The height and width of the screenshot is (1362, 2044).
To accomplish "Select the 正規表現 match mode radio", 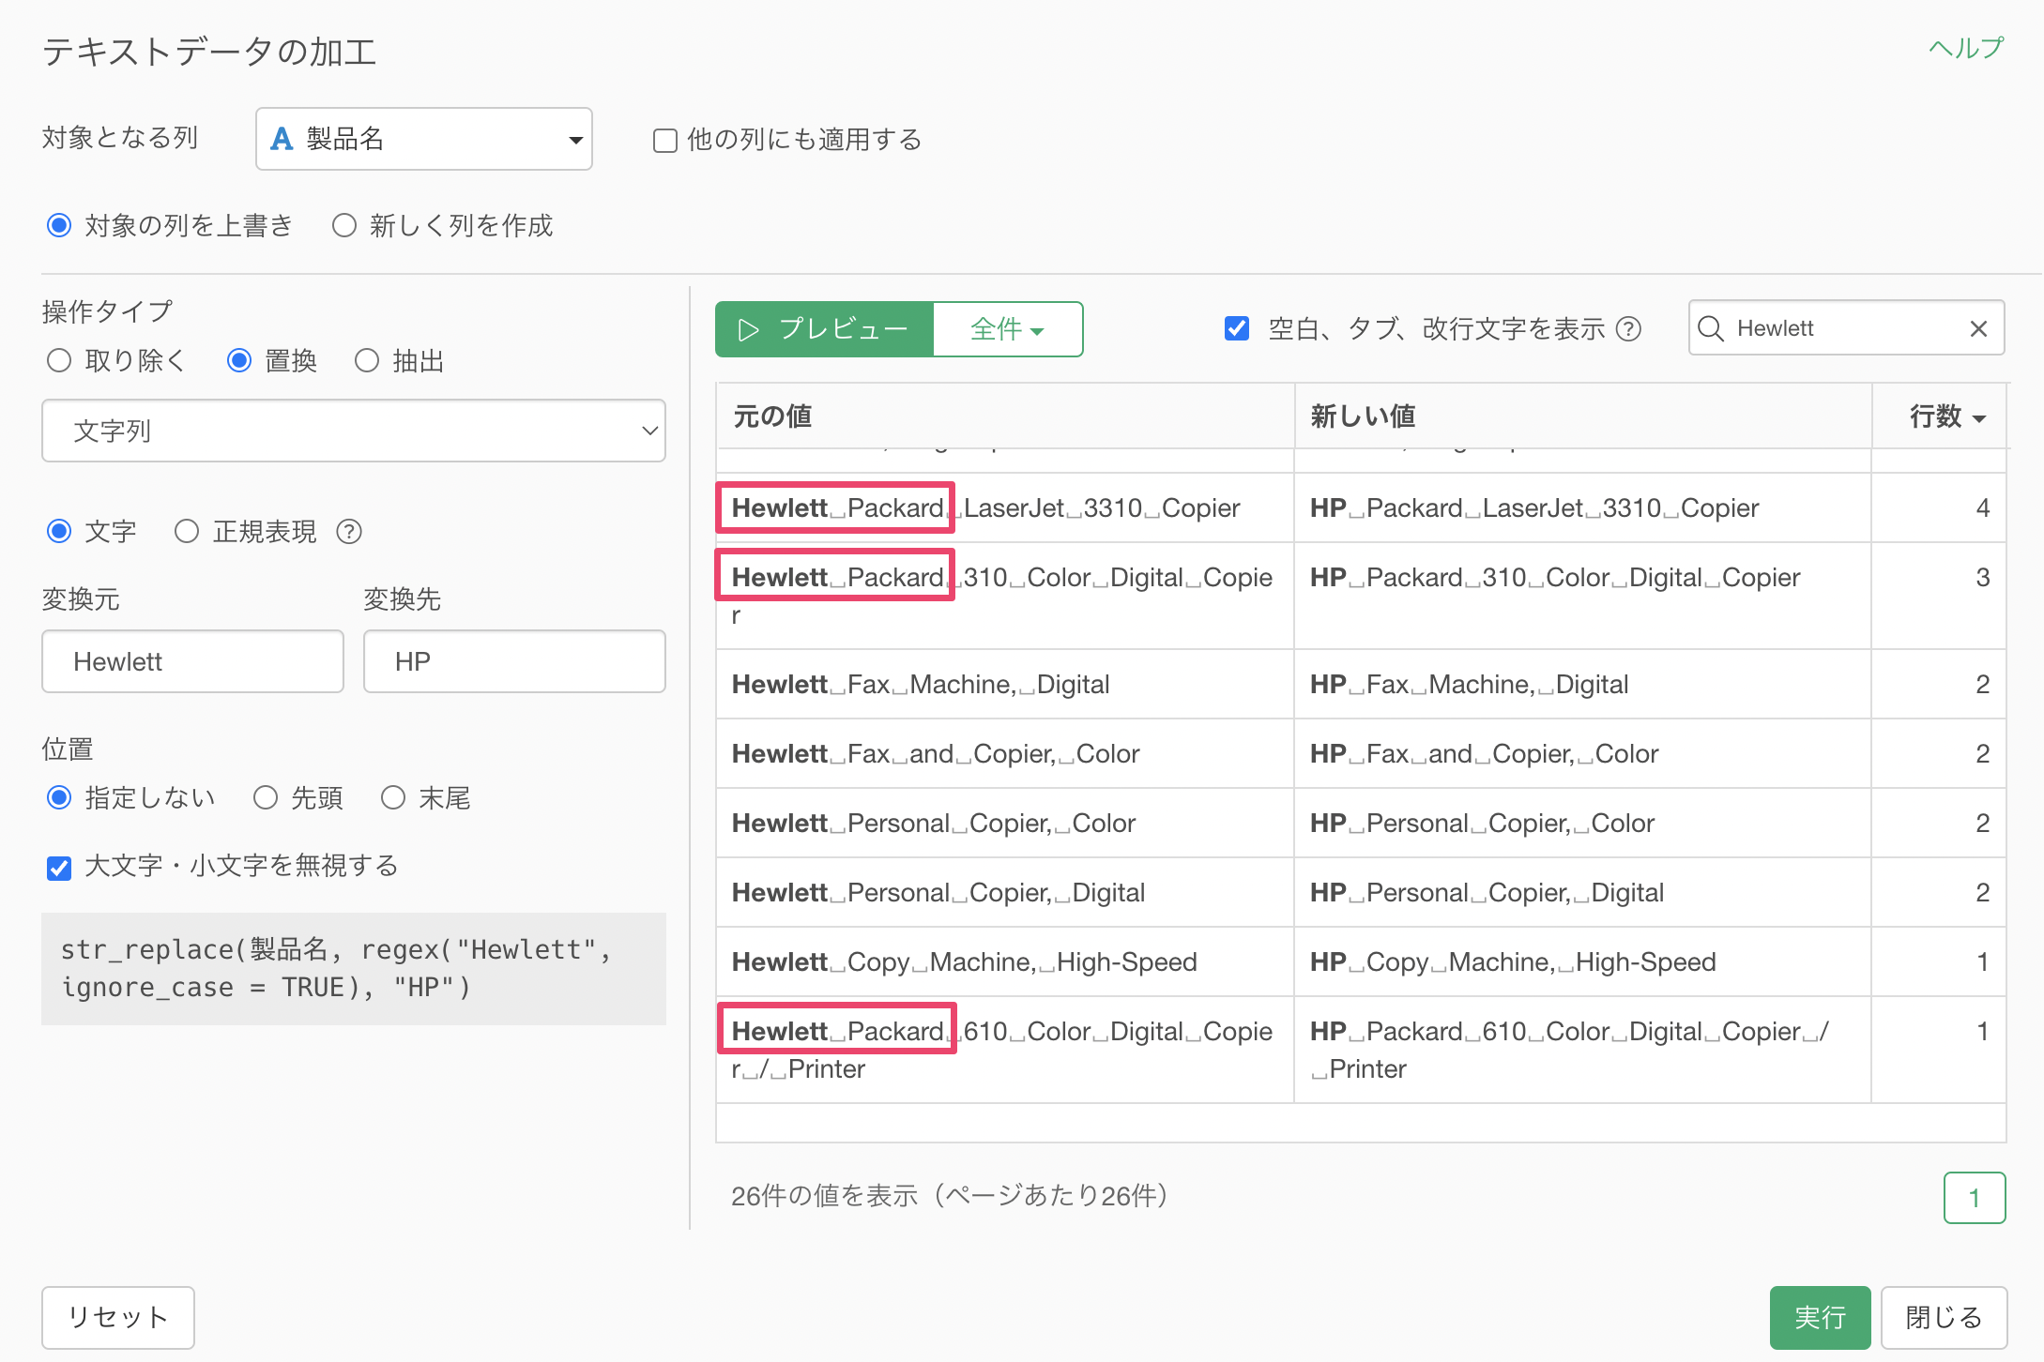I will tap(187, 531).
